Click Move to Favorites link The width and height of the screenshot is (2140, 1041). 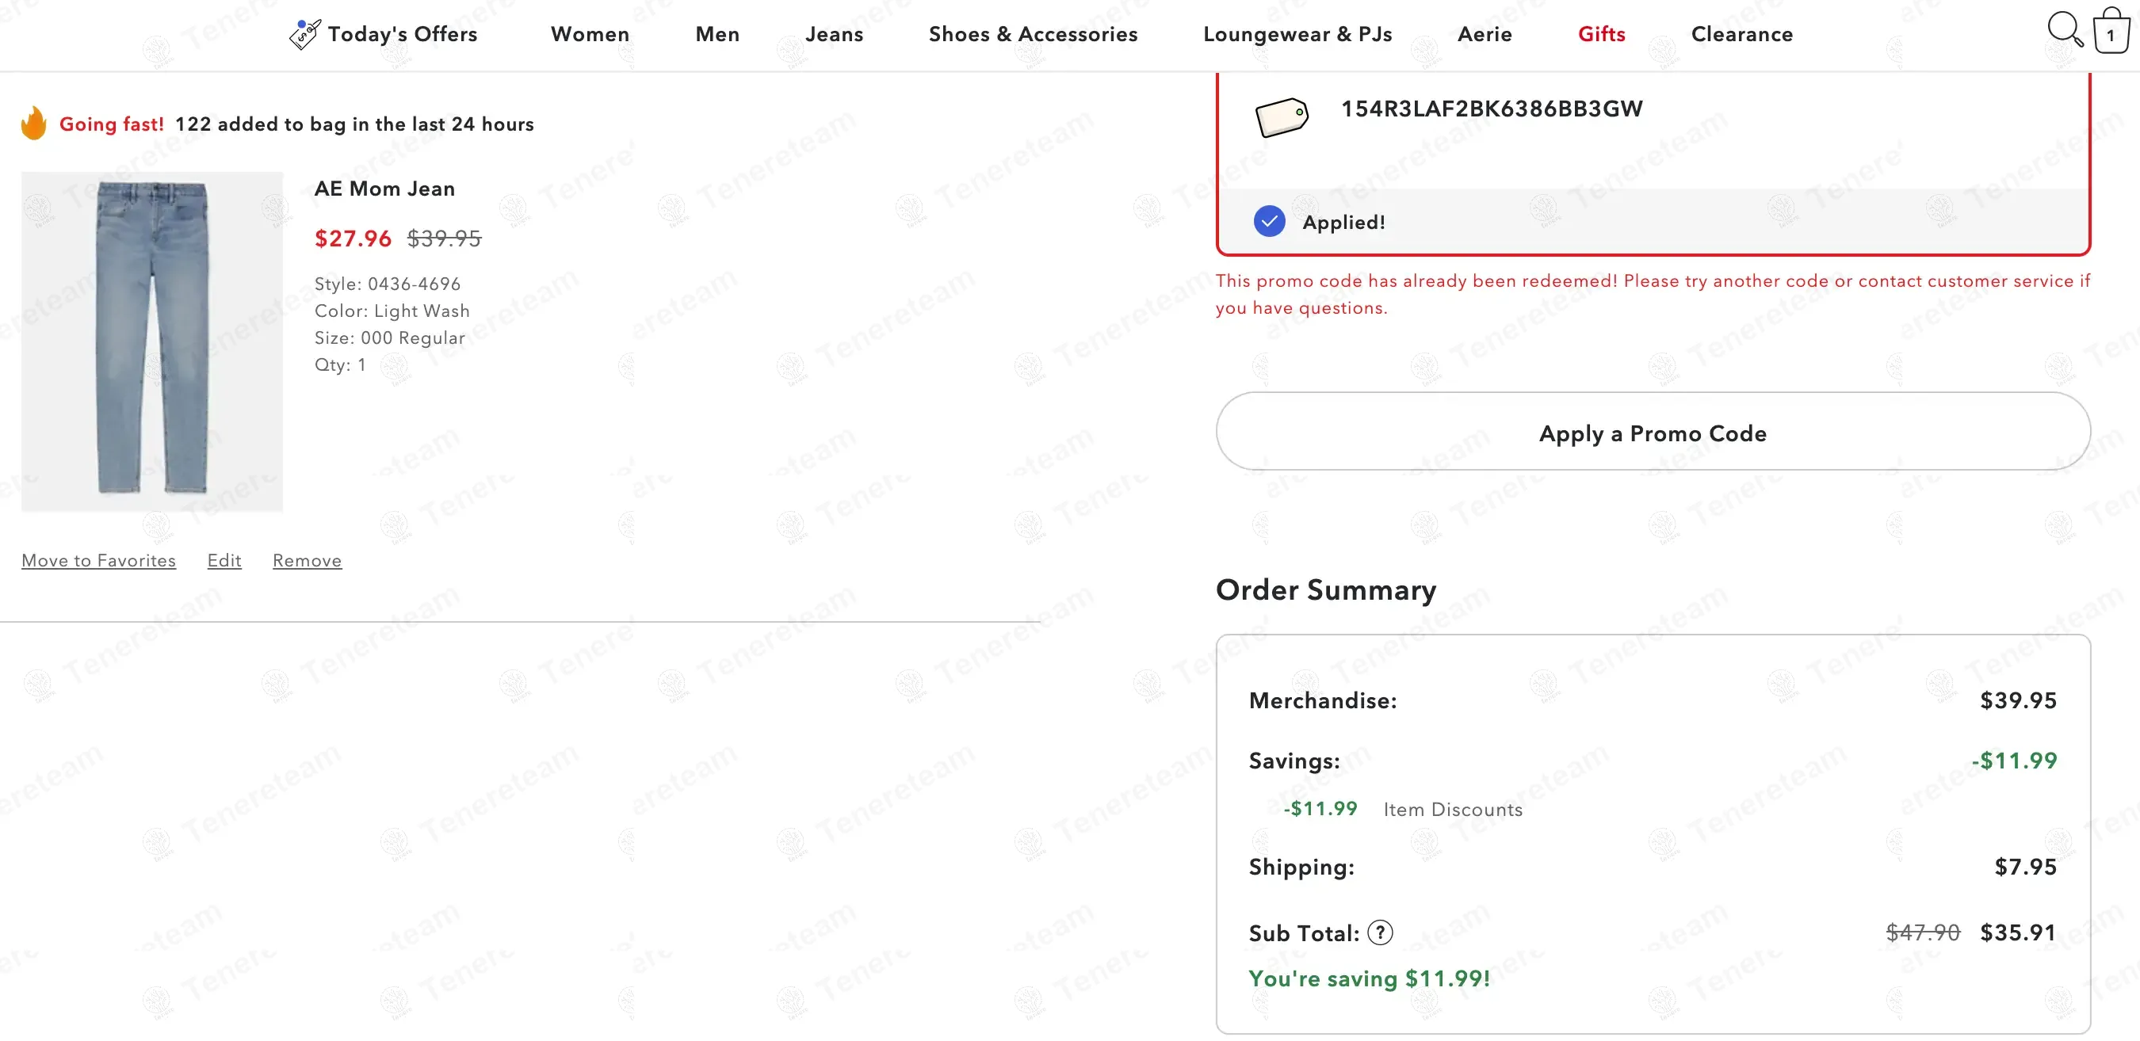[x=99, y=560]
